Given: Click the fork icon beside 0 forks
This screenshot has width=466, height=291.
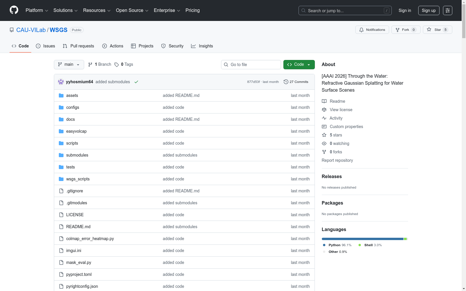Looking at the screenshot, I should (x=324, y=152).
